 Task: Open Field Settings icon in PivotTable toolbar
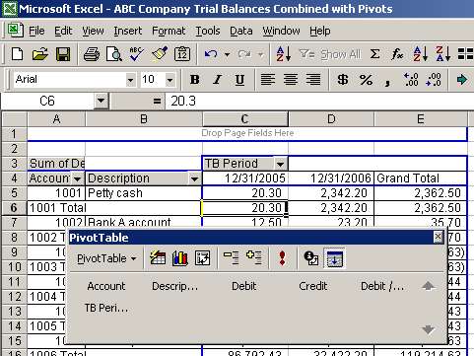[310, 258]
